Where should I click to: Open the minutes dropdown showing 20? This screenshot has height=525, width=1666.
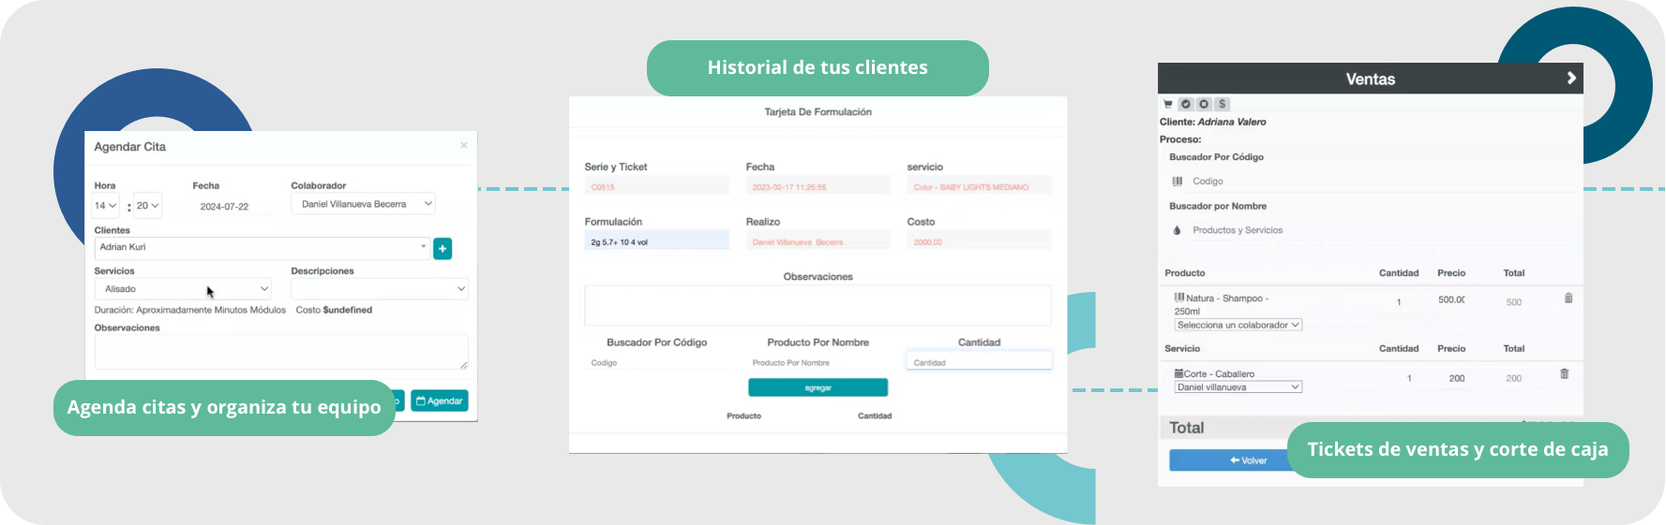point(148,206)
